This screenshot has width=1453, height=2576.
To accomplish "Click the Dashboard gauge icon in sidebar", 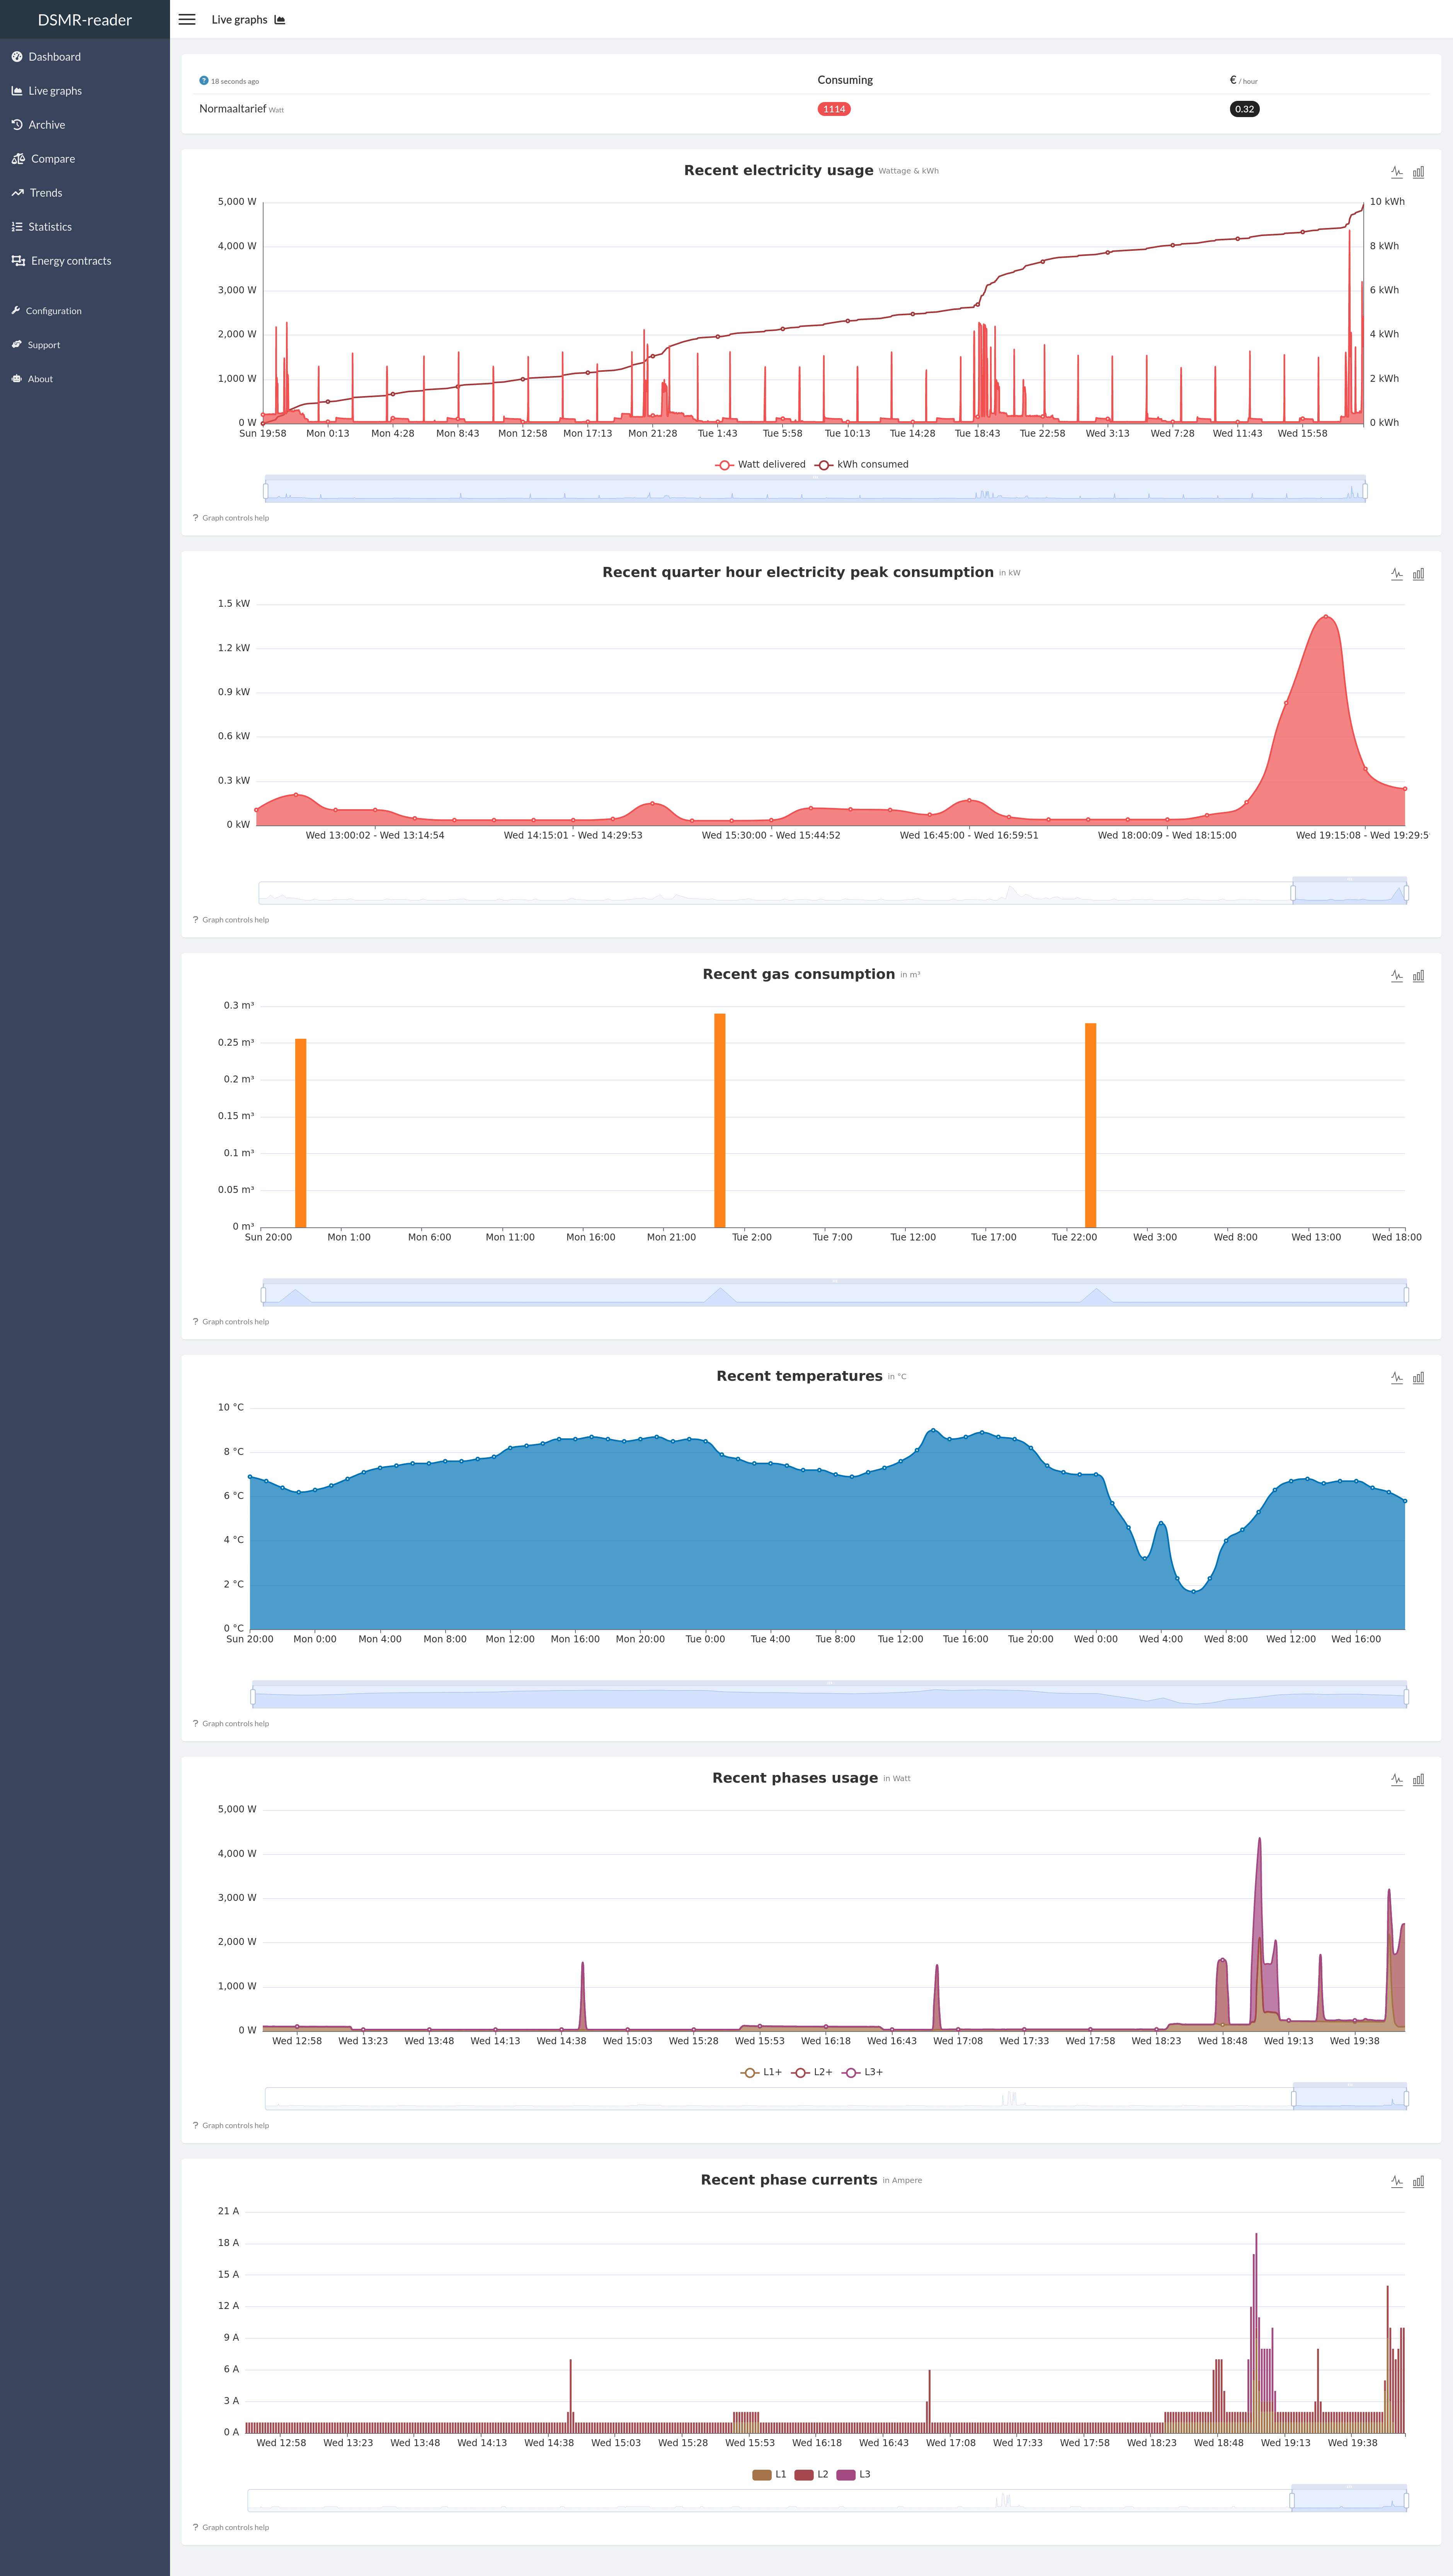I will click(17, 57).
